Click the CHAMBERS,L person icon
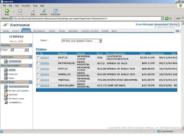 click(x=6, y=103)
